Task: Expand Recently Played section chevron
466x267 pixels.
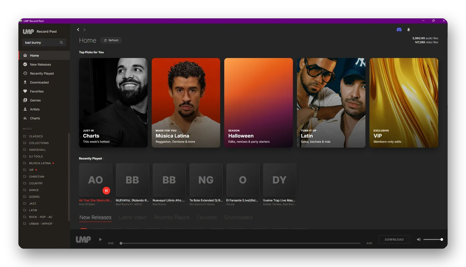Action: (104, 158)
